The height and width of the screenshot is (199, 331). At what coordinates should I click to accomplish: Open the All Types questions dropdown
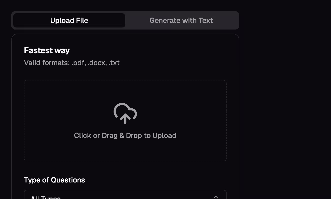coord(125,195)
